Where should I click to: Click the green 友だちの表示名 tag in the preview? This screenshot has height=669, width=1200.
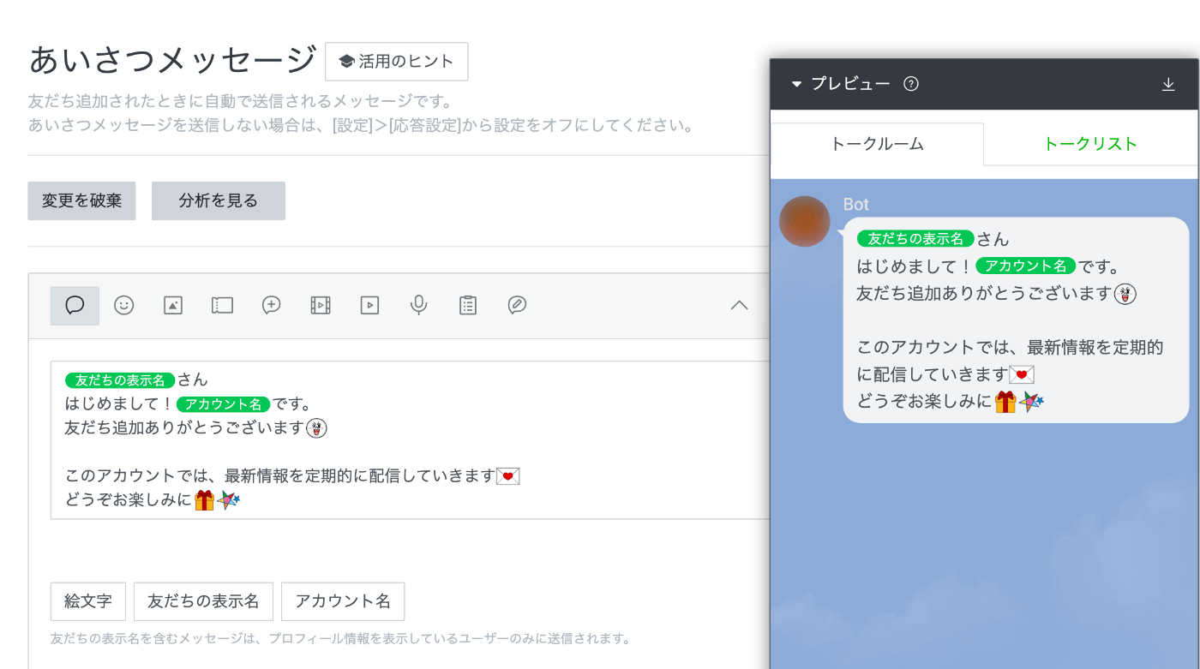coord(916,239)
